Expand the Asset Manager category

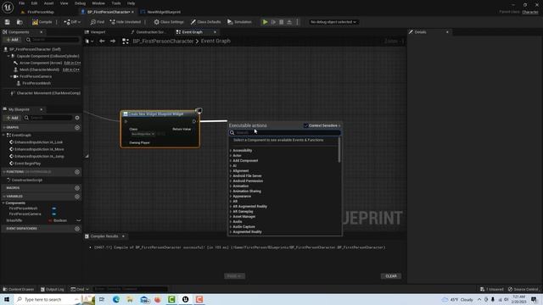pos(231,217)
